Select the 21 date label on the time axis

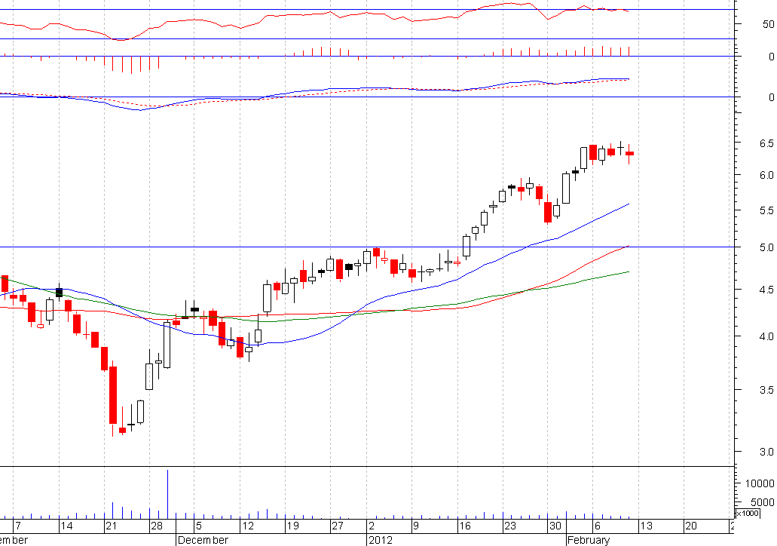(112, 526)
